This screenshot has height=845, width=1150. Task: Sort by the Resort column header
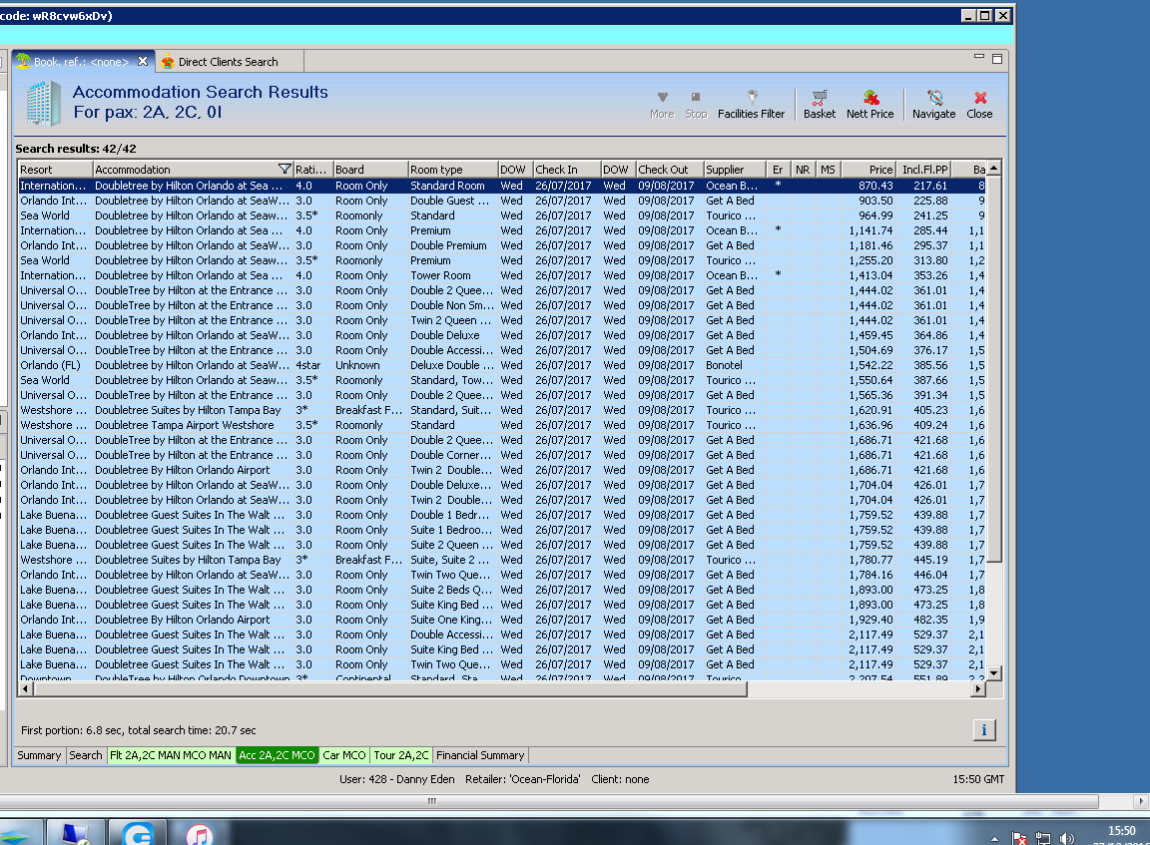[x=55, y=170]
